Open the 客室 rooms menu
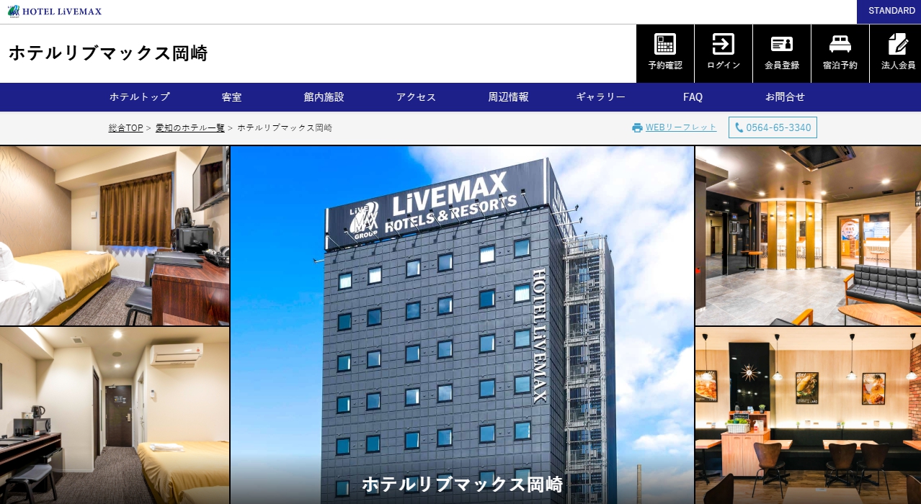 click(x=231, y=97)
